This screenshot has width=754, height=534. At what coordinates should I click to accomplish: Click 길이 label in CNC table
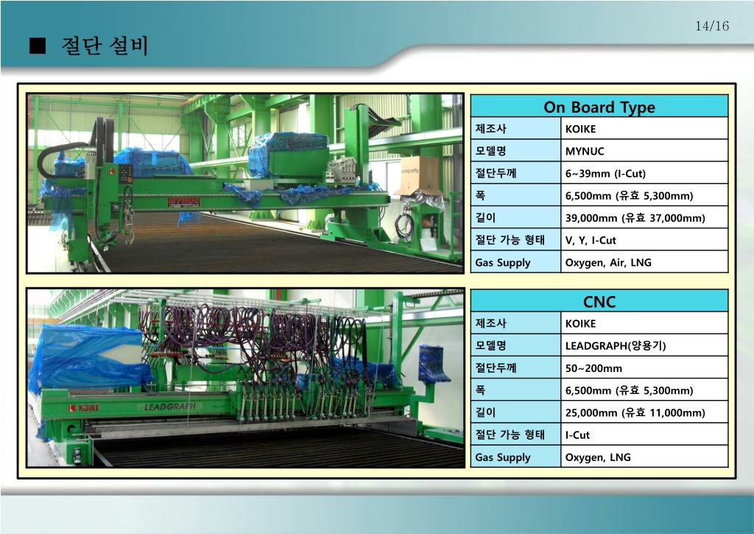485,412
